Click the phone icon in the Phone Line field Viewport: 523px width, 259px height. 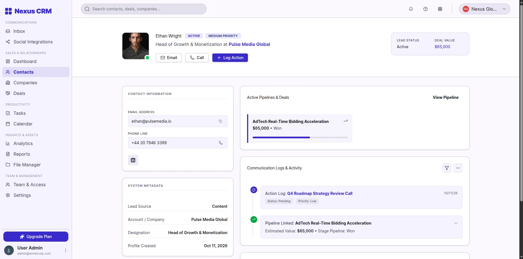(x=221, y=143)
